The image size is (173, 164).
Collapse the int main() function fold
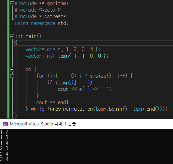click(x=12, y=36)
